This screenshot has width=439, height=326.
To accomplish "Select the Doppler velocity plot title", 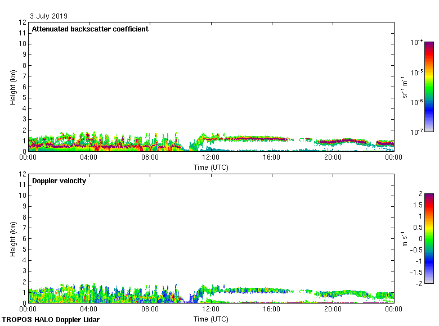I will click(x=59, y=181).
